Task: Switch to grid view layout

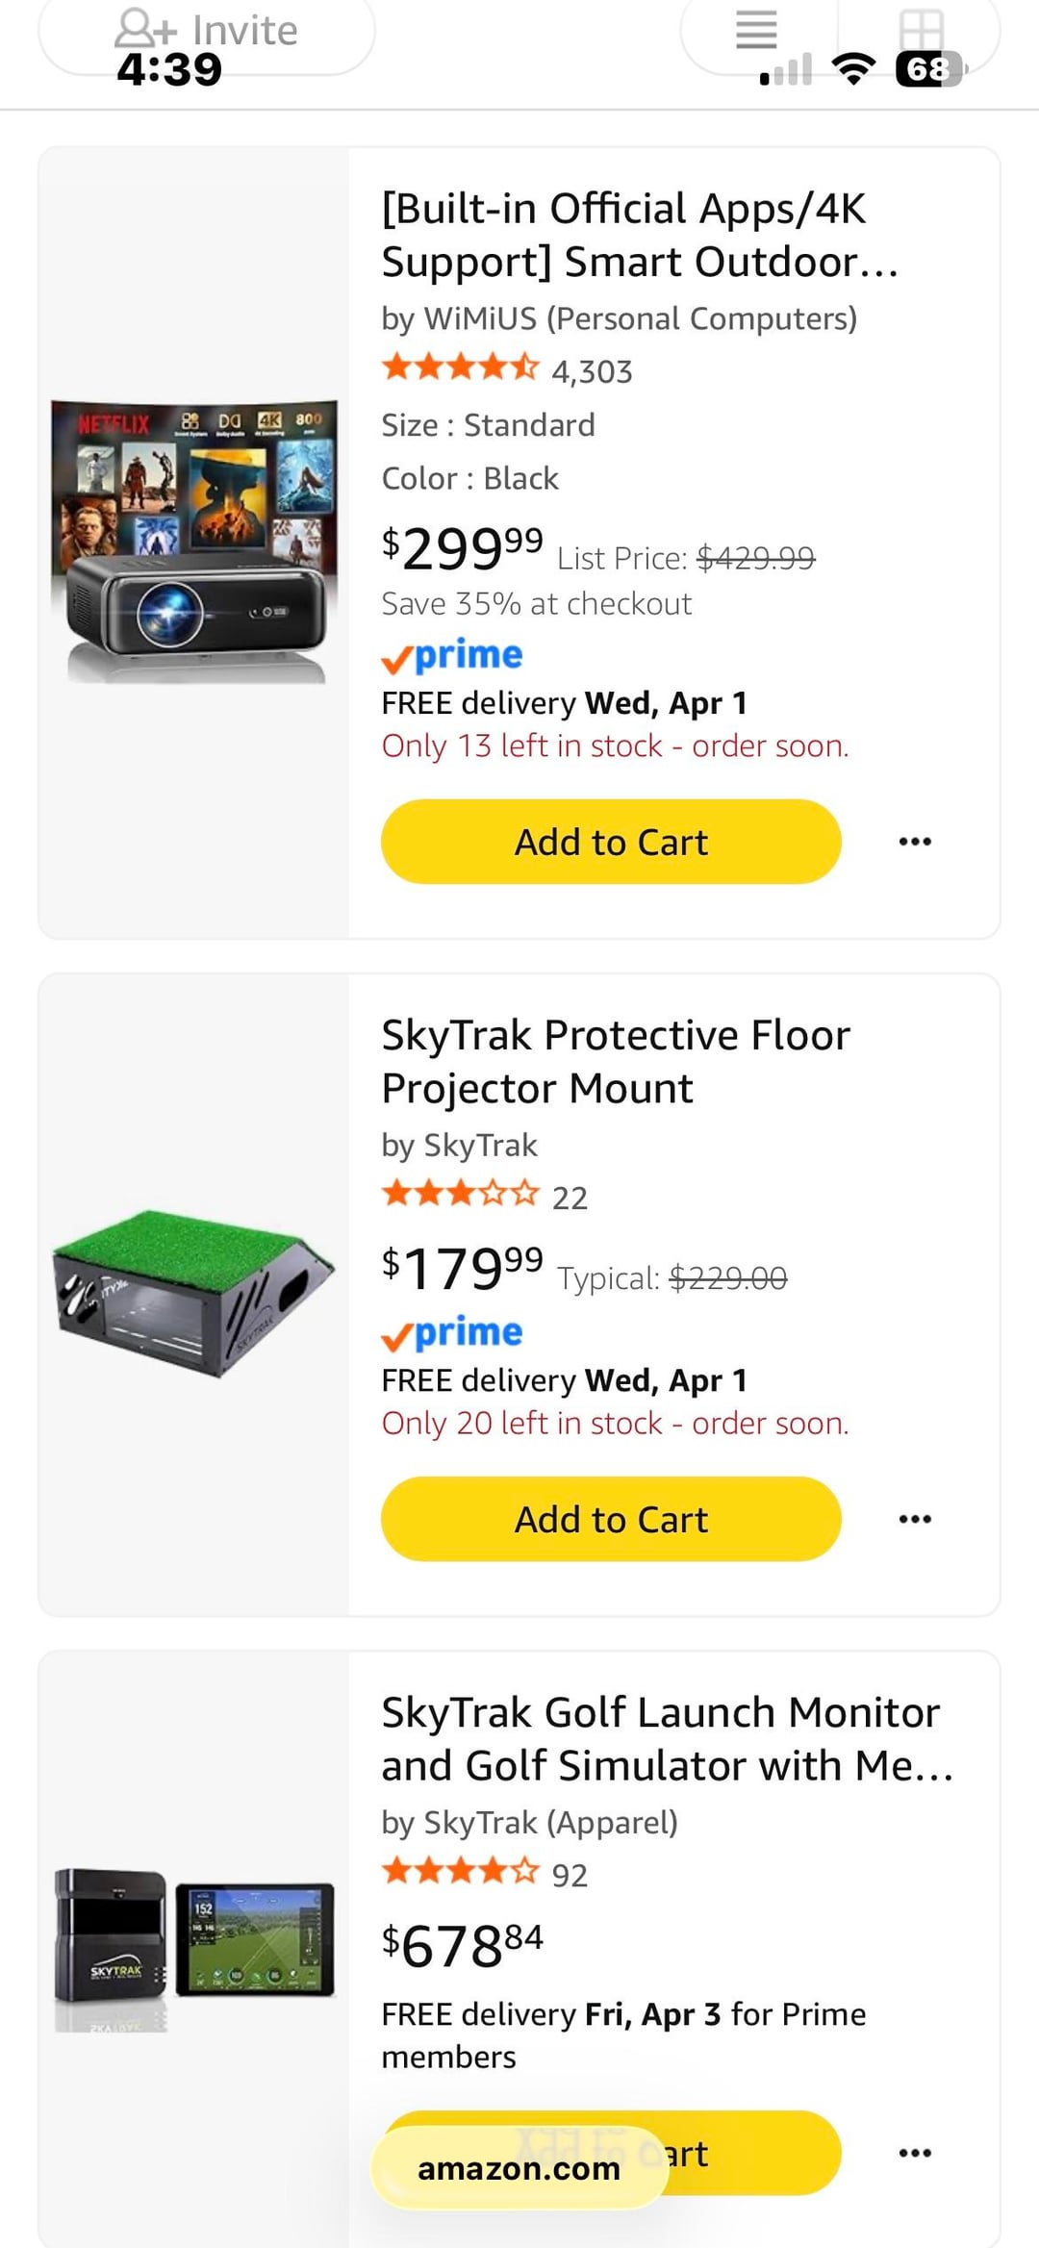Action: [921, 29]
